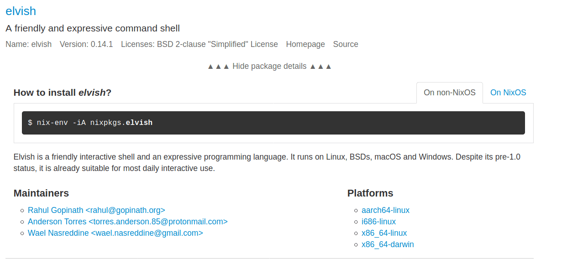Switch to the On NixOS tab

pos(508,93)
